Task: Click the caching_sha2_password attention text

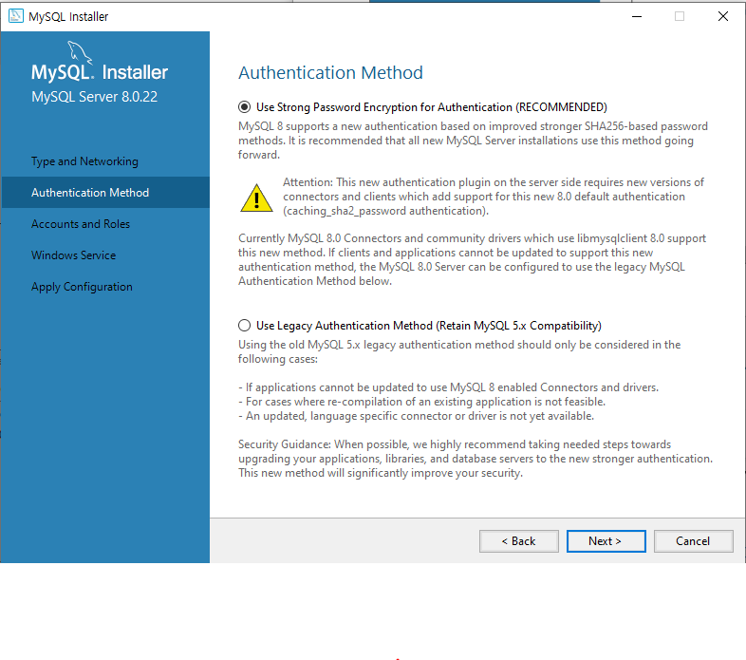Action: click(x=494, y=197)
